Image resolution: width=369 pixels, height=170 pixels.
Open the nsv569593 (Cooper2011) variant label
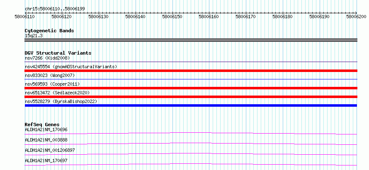coord(52,84)
